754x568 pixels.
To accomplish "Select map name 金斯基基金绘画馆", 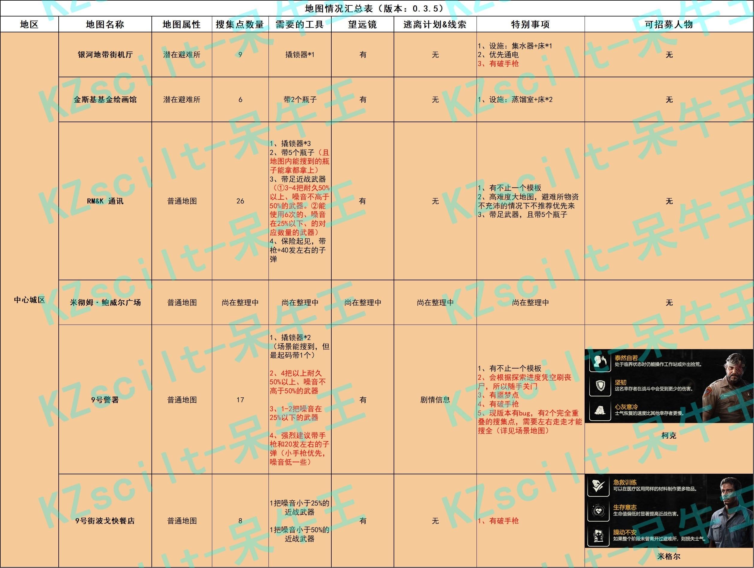I will (x=105, y=99).
